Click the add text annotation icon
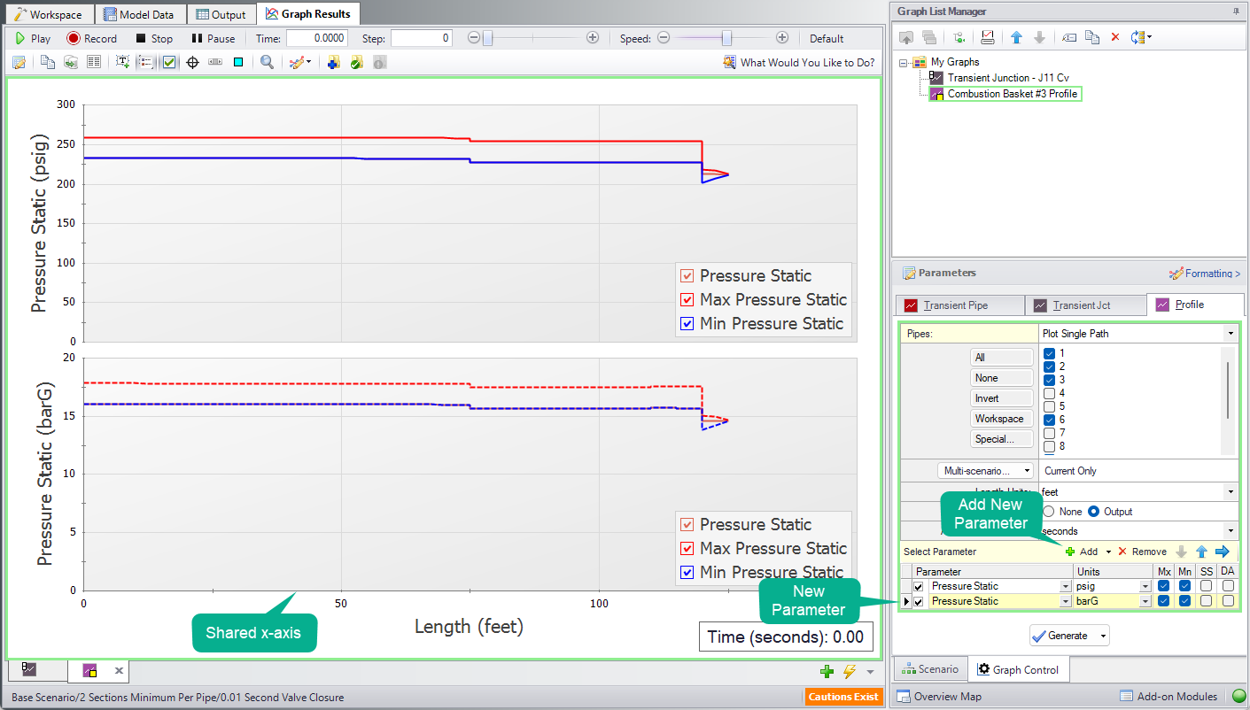 point(122,62)
